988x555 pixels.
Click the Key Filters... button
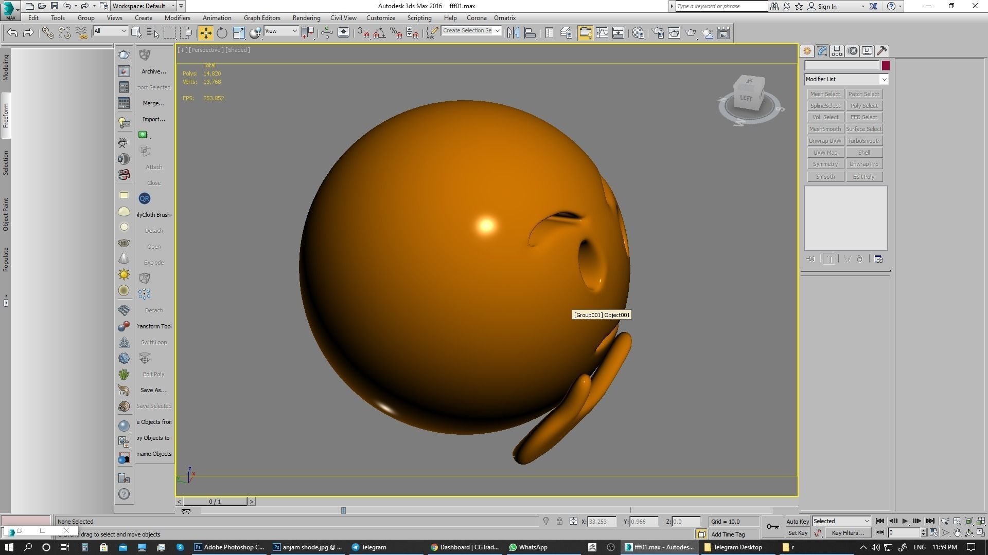(848, 533)
